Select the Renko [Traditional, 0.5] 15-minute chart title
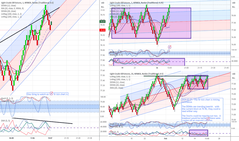The image size is (239, 141). tap(136, 74)
